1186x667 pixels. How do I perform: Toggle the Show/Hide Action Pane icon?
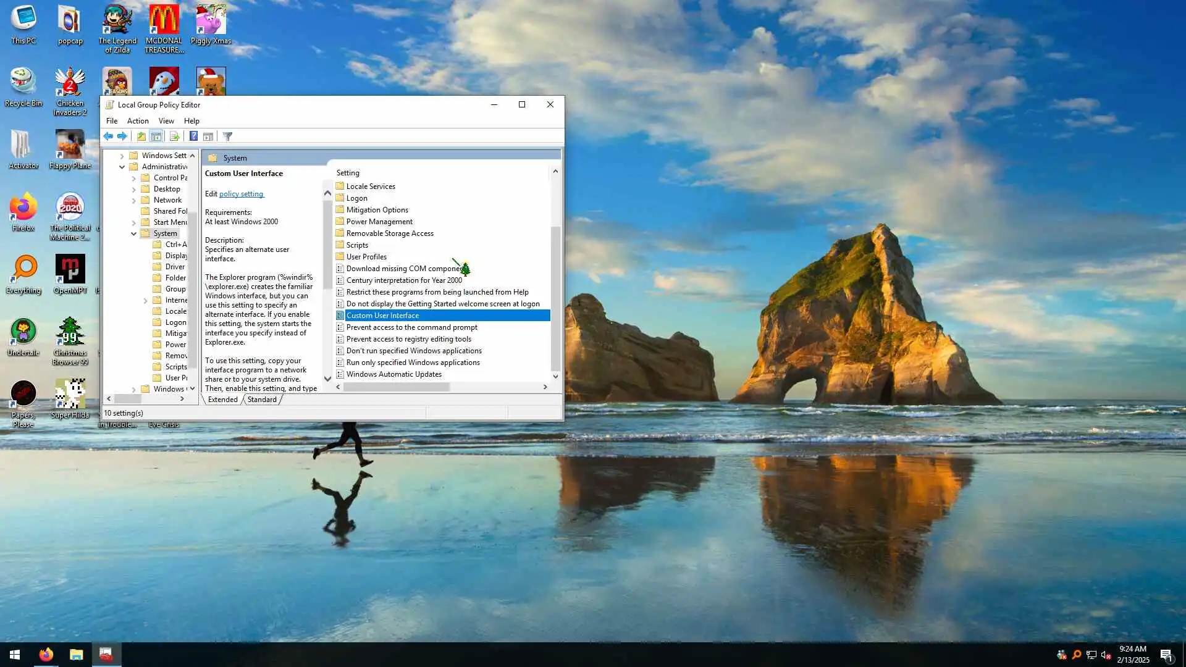(x=208, y=136)
